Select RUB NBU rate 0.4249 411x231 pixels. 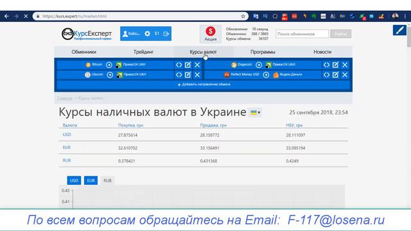(292, 161)
